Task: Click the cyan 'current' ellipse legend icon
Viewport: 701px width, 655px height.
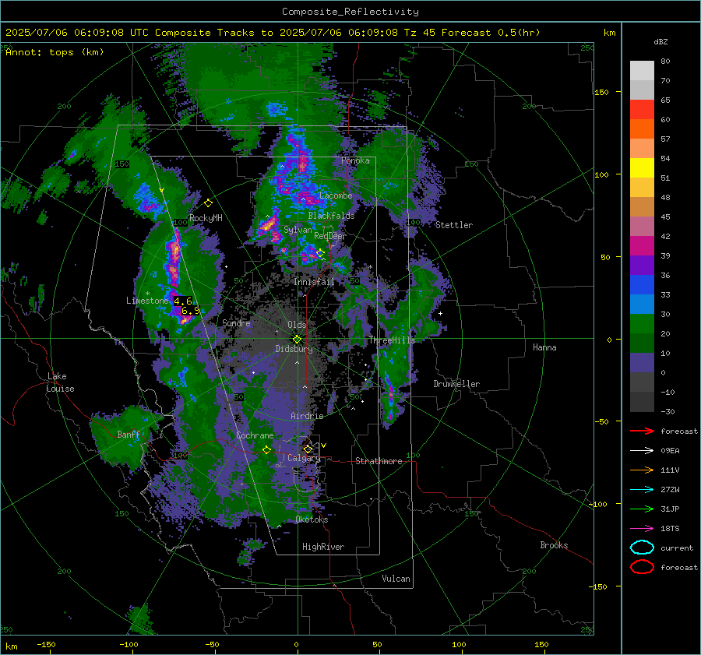Action: (642, 548)
